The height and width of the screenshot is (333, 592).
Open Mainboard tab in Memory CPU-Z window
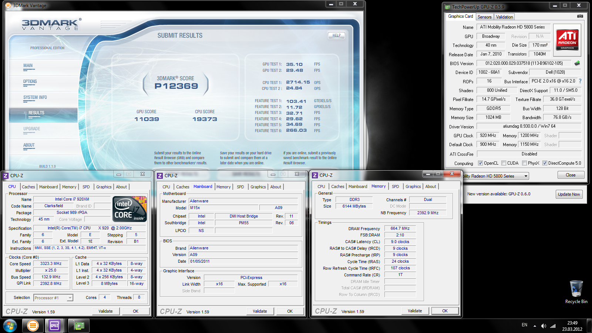point(358,186)
